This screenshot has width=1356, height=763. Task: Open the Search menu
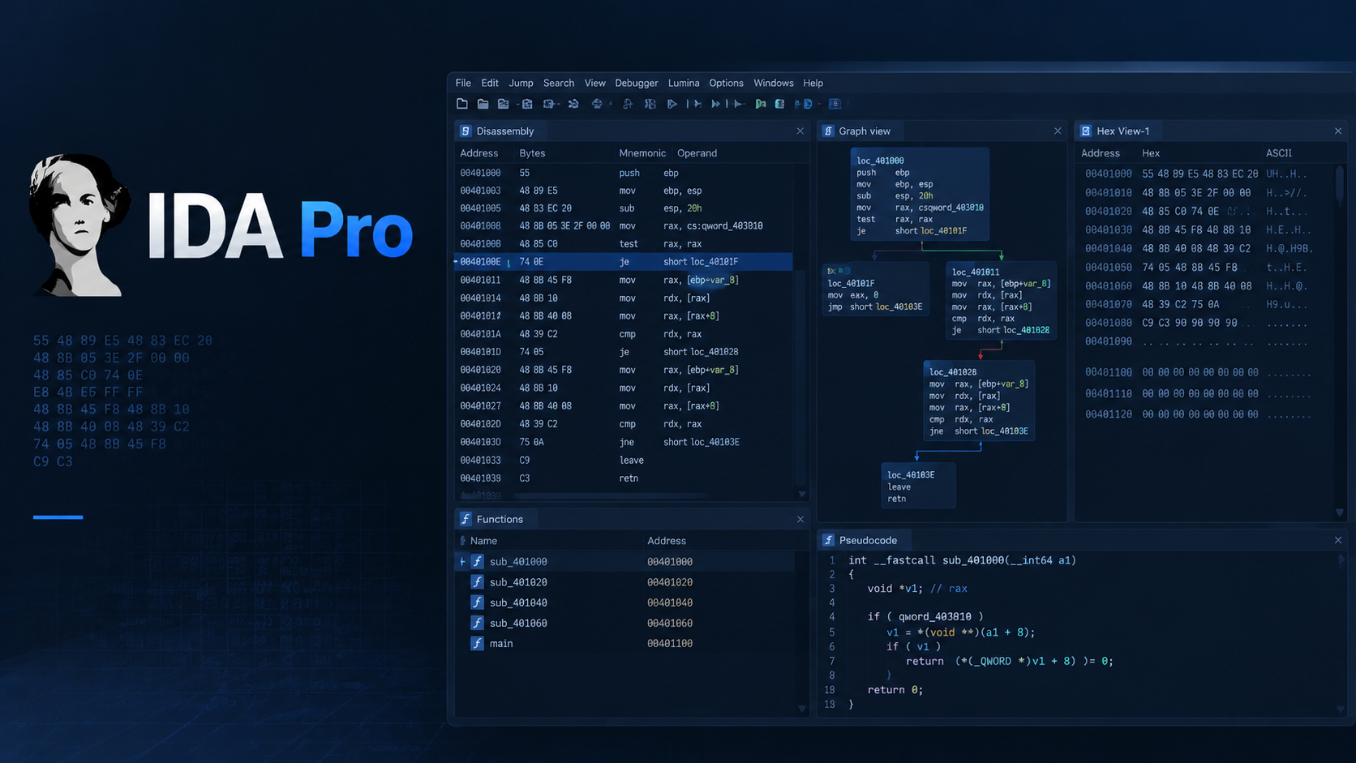coord(559,83)
